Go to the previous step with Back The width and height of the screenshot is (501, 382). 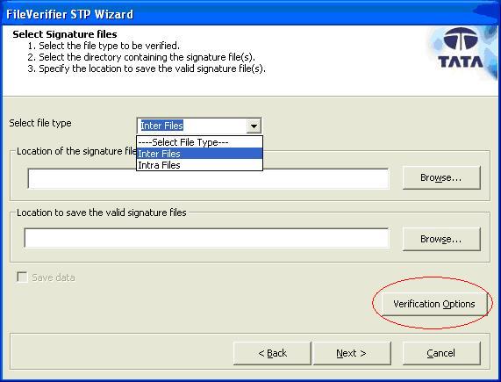point(272,353)
